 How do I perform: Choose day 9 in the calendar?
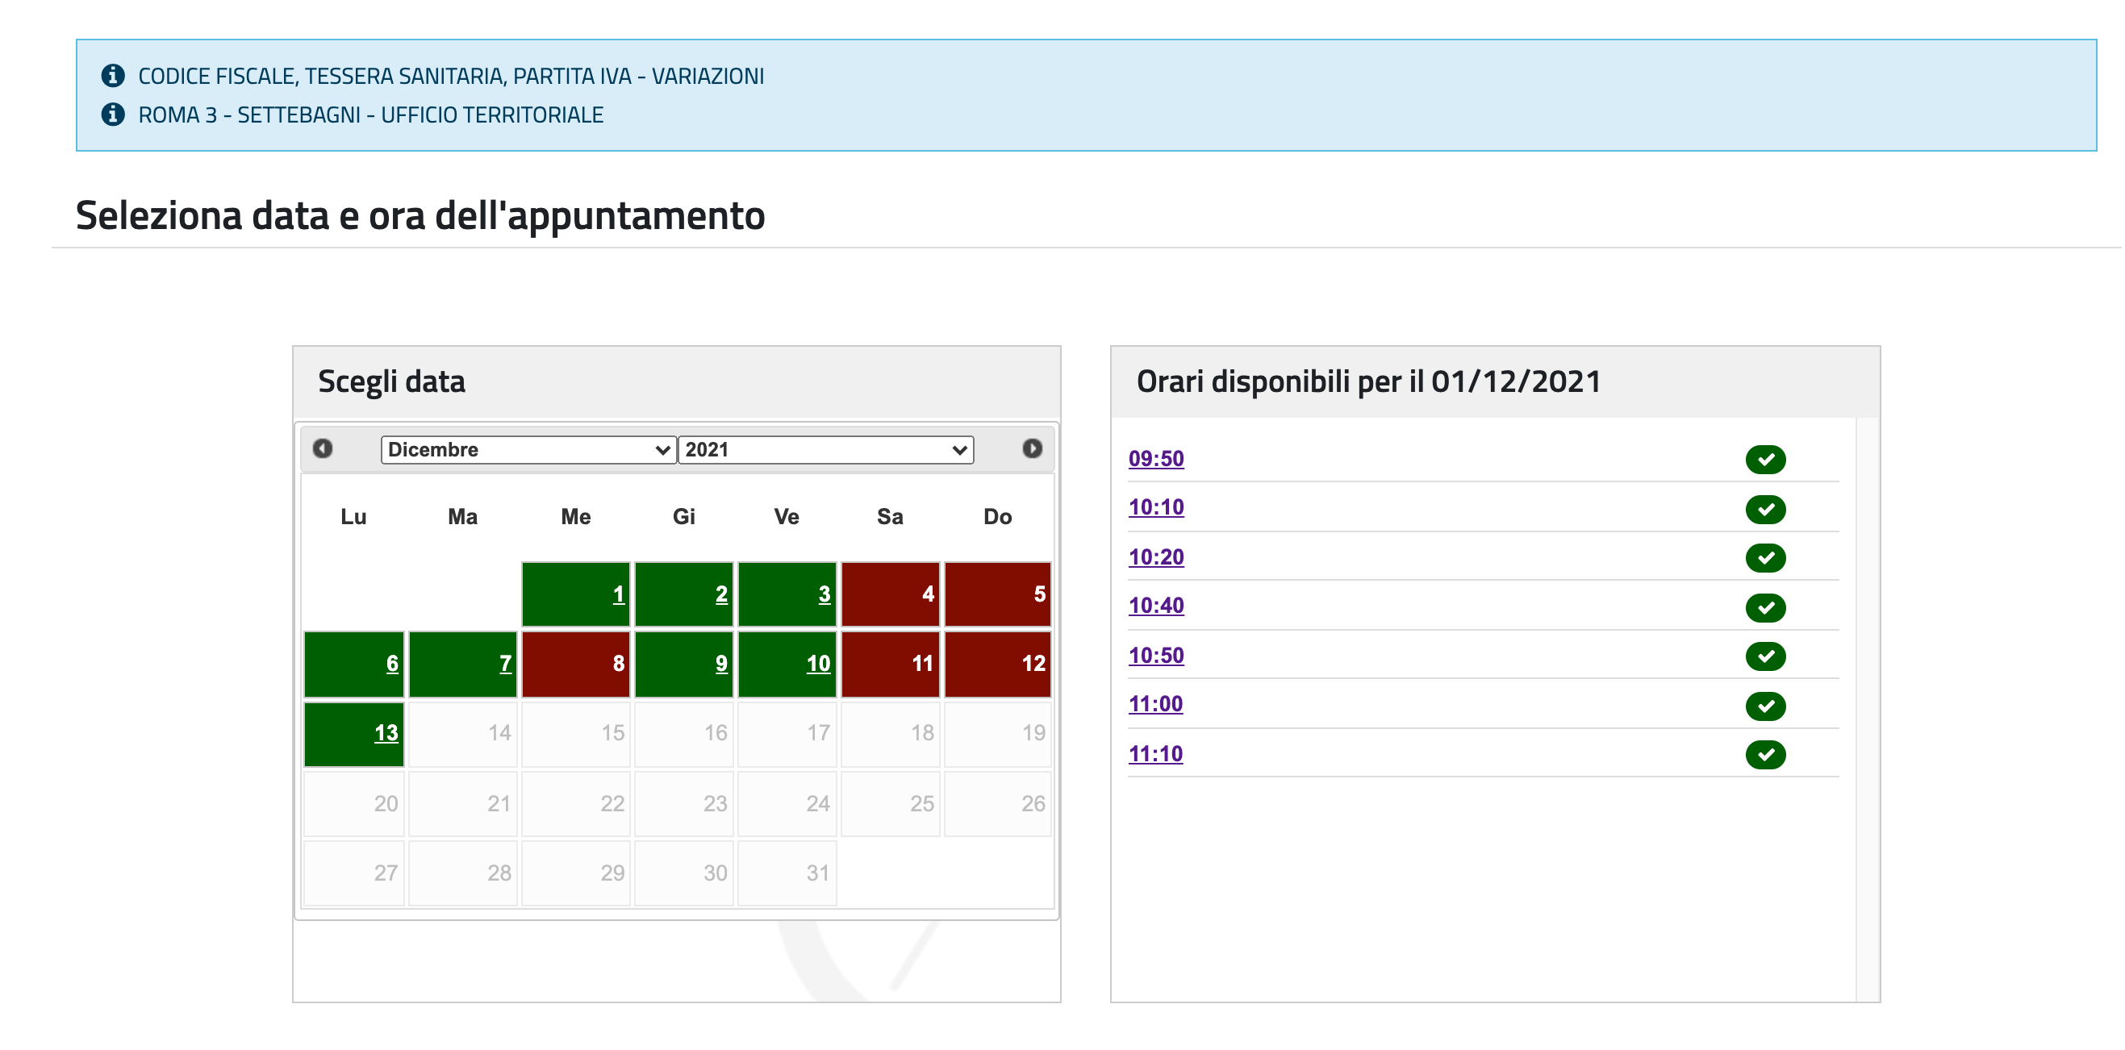tap(684, 664)
